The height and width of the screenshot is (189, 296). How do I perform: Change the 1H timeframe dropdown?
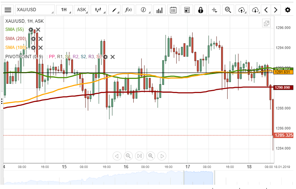64,10
